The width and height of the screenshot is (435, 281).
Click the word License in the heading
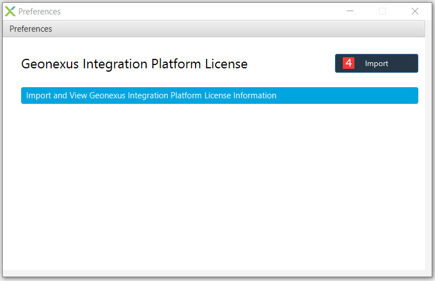pos(226,64)
